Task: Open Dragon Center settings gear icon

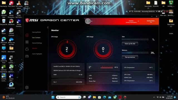Action: pos(27,87)
